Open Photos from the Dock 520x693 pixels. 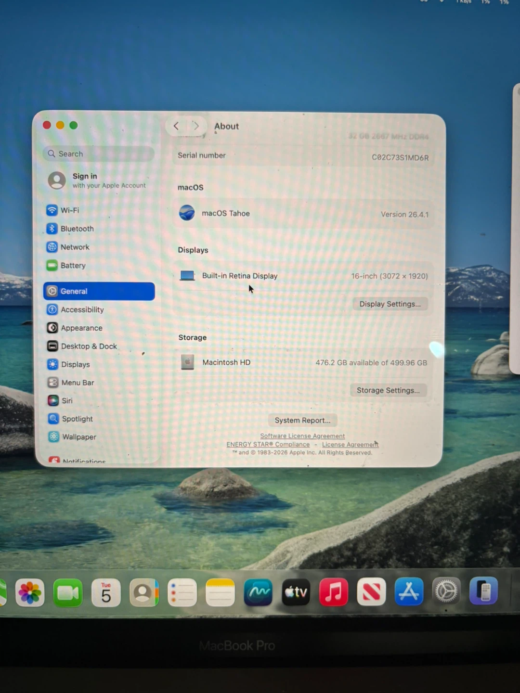pyautogui.click(x=30, y=592)
